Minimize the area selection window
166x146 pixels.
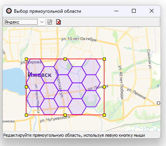[x=116, y=11]
